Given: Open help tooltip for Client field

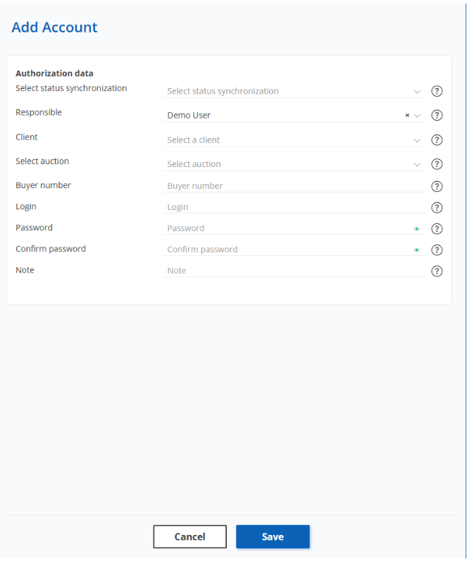Looking at the screenshot, I should click(x=437, y=140).
